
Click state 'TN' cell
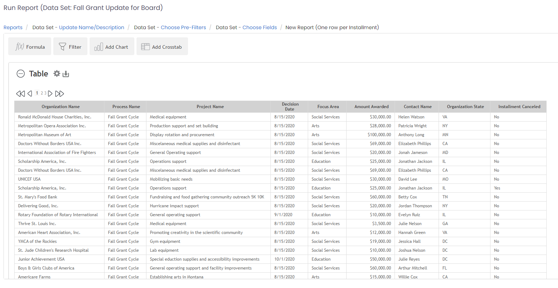[465, 197]
